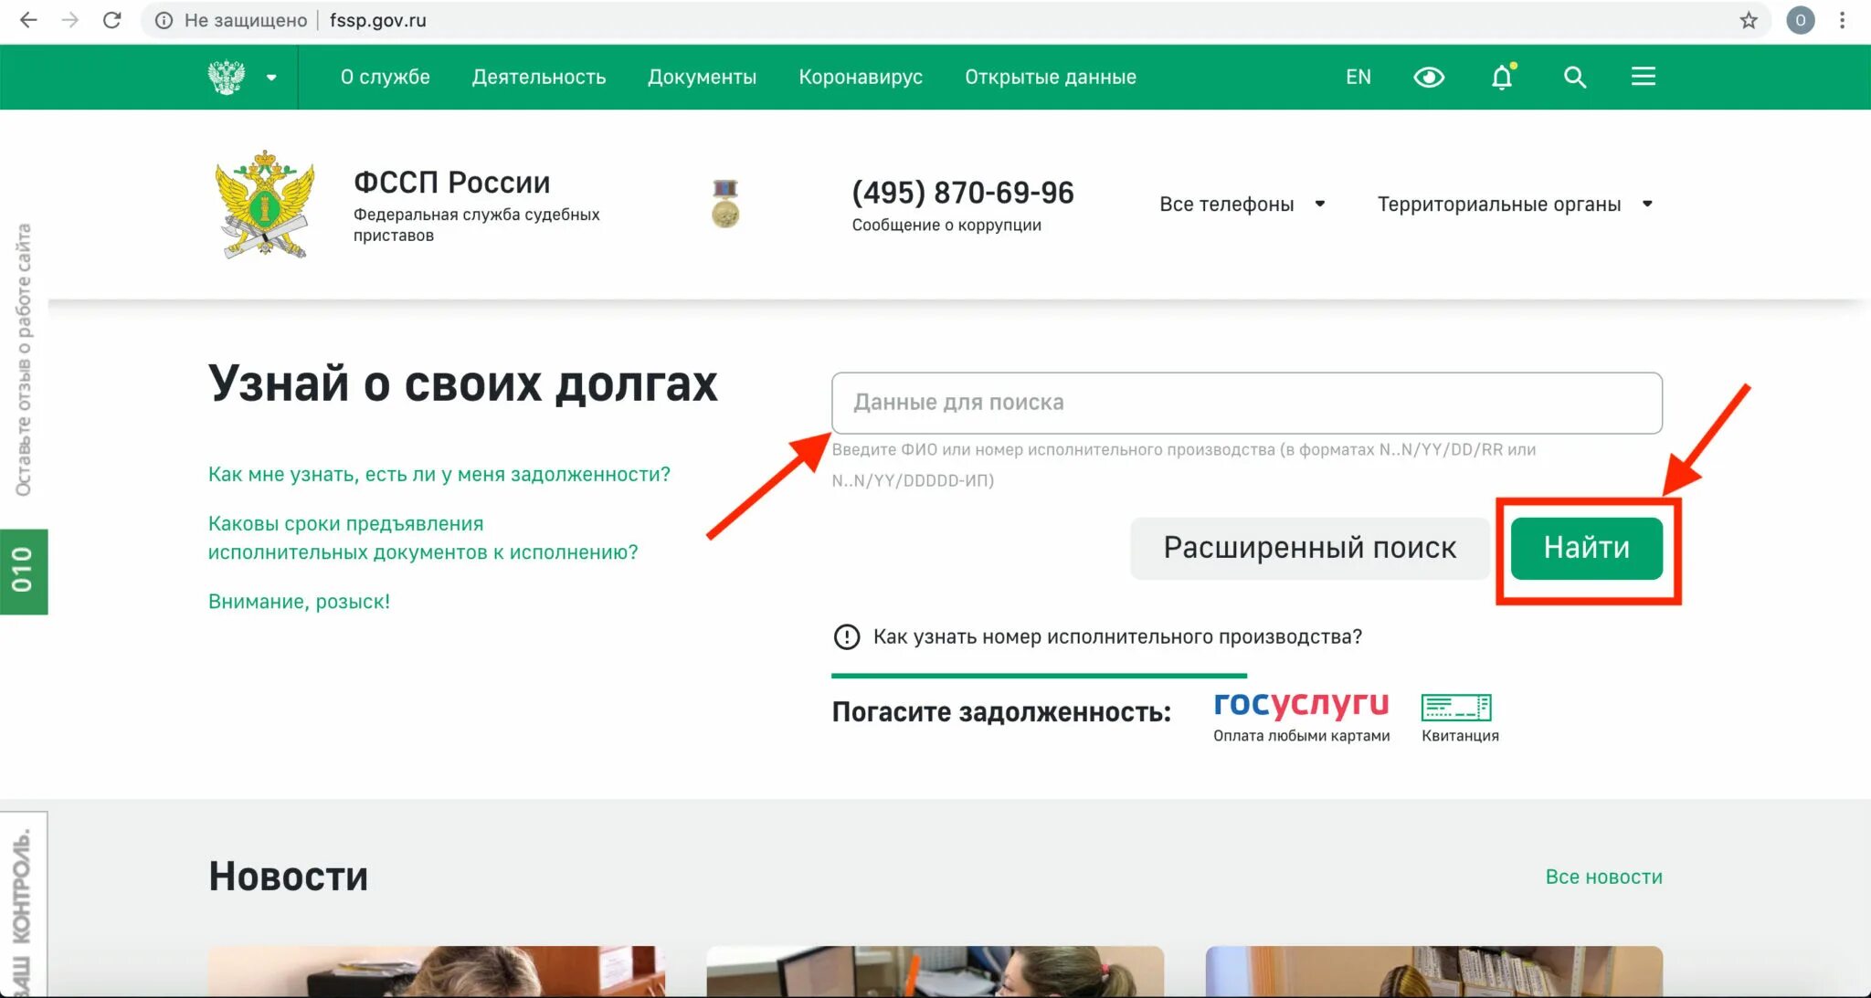The width and height of the screenshot is (1871, 998).
Task: Click the 'Новости' section heading
Action: (289, 877)
